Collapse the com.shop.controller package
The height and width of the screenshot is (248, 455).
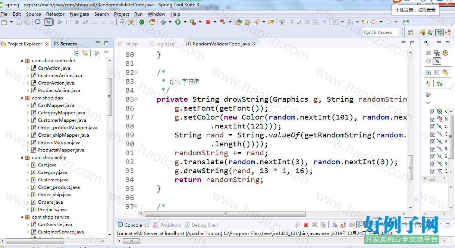22,61
